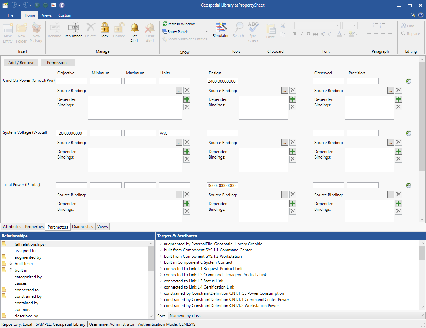Clear the Cmd Ctr Power Objective source binding
Screen dimensions: 426x328
[x=187, y=90]
